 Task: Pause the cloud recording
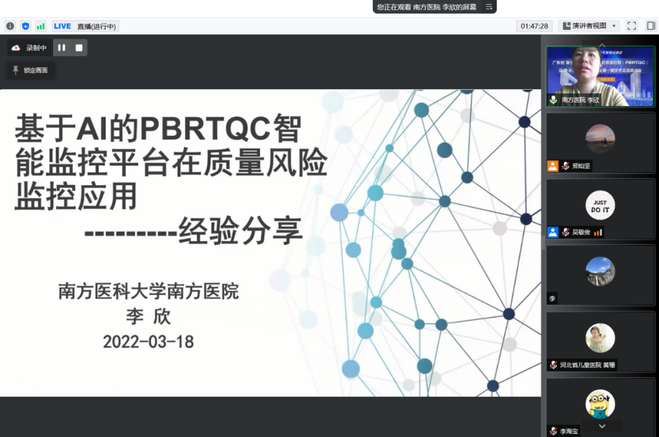(x=62, y=48)
